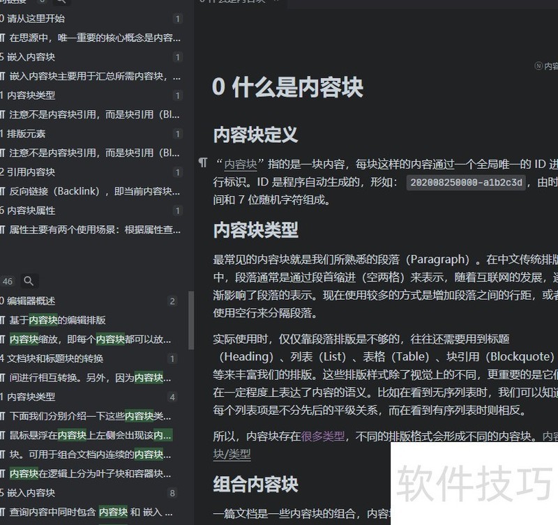Click the left panel vertical scrollbar
Viewport: 558px width, 525px height.
(x=191, y=320)
